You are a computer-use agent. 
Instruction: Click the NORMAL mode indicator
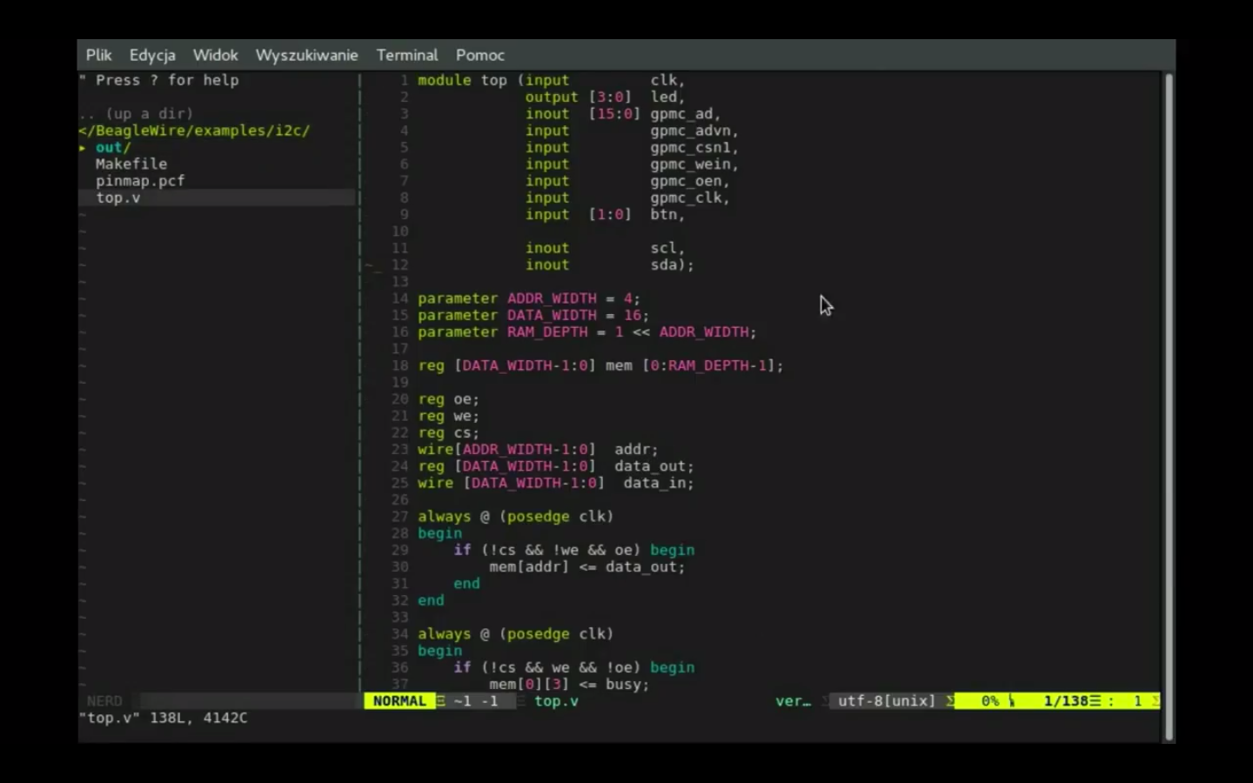click(x=399, y=701)
